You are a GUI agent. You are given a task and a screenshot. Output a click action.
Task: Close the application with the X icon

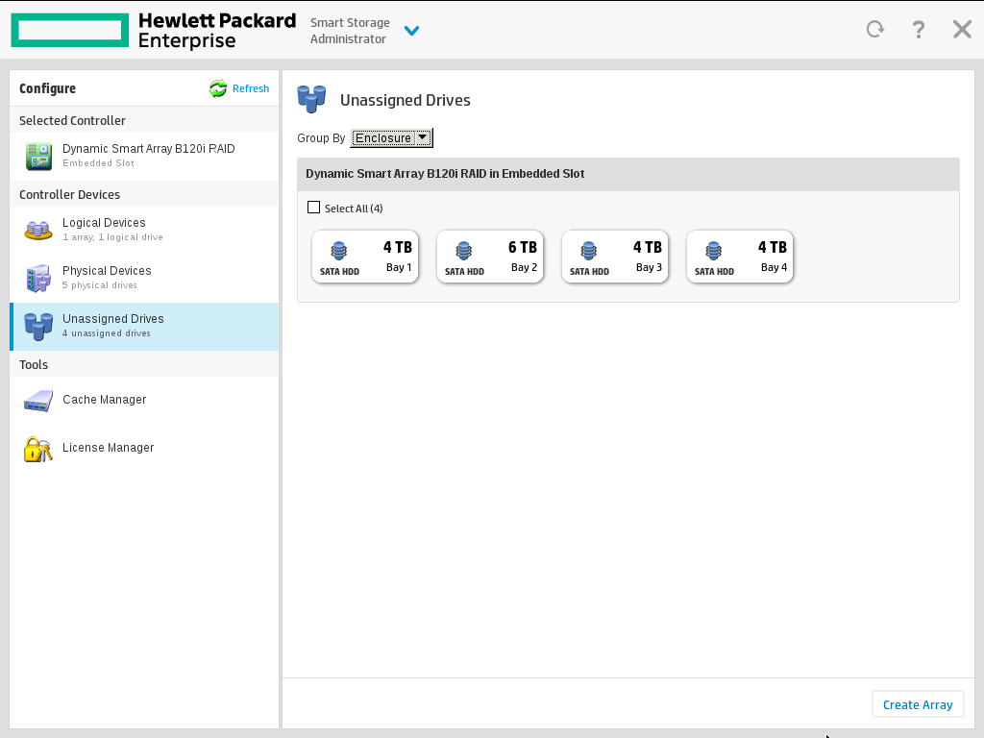point(962,29)
